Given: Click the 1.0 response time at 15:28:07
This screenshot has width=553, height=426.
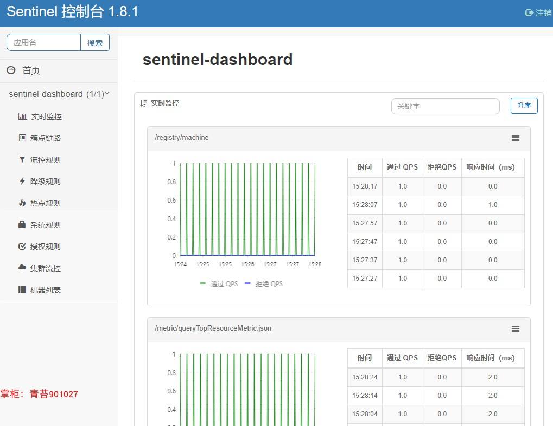Looking at the screenshot, I should pos(493,205).
